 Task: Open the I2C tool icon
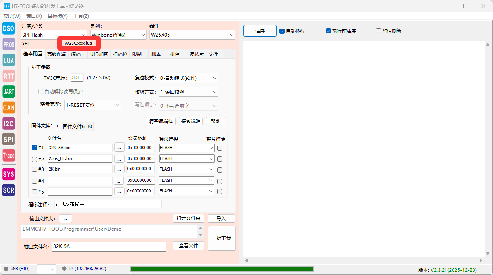(x=8, y=123)
